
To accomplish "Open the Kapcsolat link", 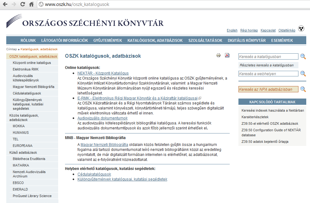I will tap(268, 30).
